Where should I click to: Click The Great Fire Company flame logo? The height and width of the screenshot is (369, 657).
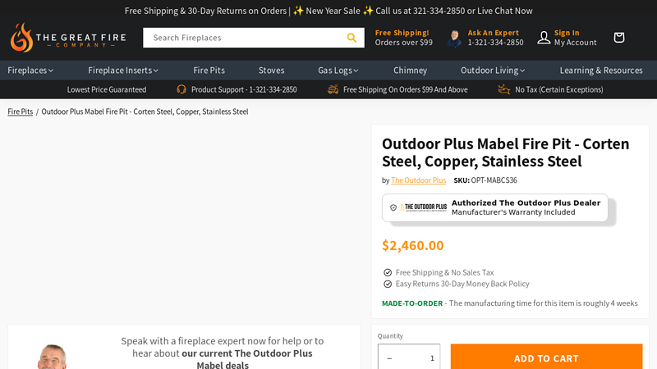[x=22, y=38]
